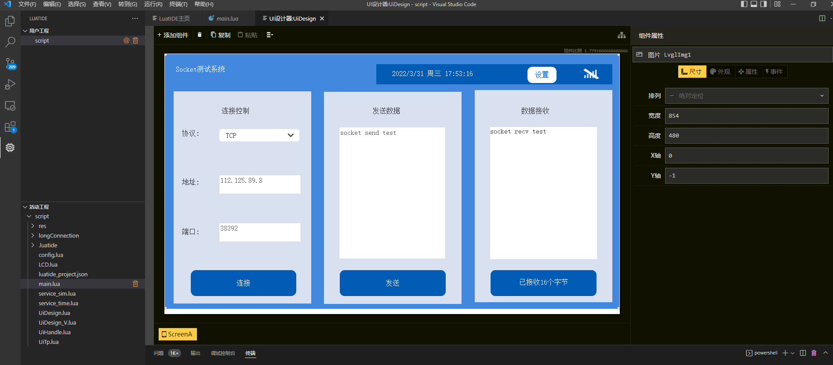Select the 外观 appearance tab
Image resolution: width=833 pixels, height=365 pixels.
click(x=720, y=72)
